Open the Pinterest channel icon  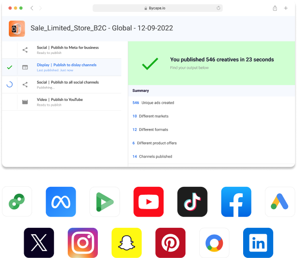(x=170, y=243)
